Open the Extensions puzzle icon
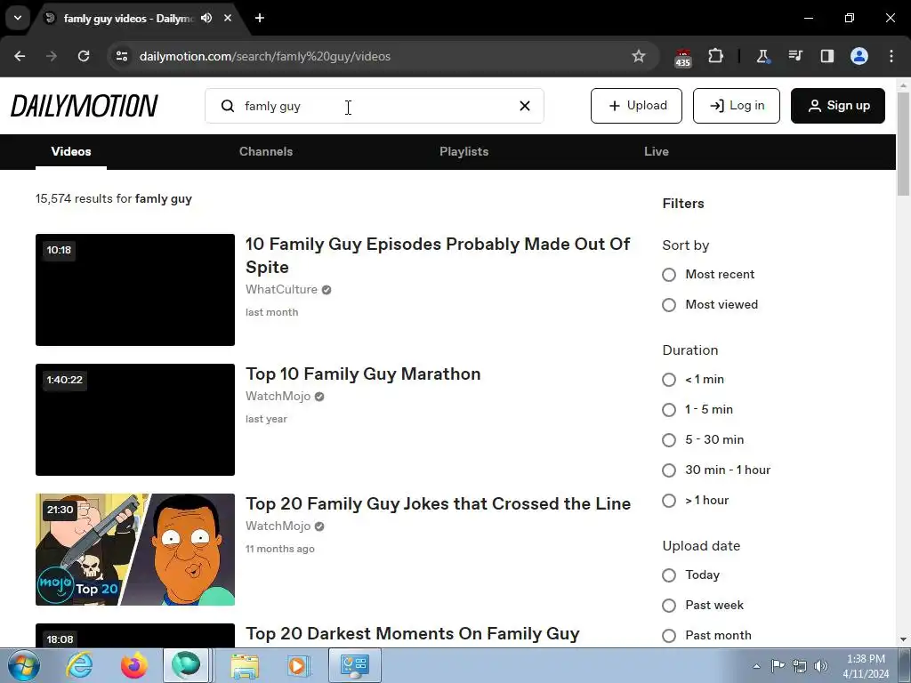Viewport: 911px width, 683px height. click(716, 56)
